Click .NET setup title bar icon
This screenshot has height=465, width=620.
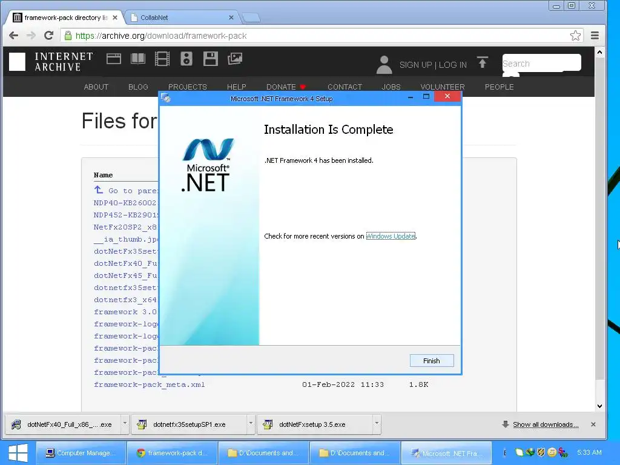coord(166,98)
